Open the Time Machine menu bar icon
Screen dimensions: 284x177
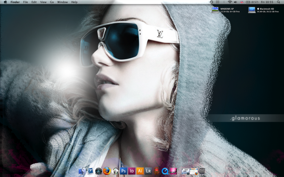click(x=211, y=2)
